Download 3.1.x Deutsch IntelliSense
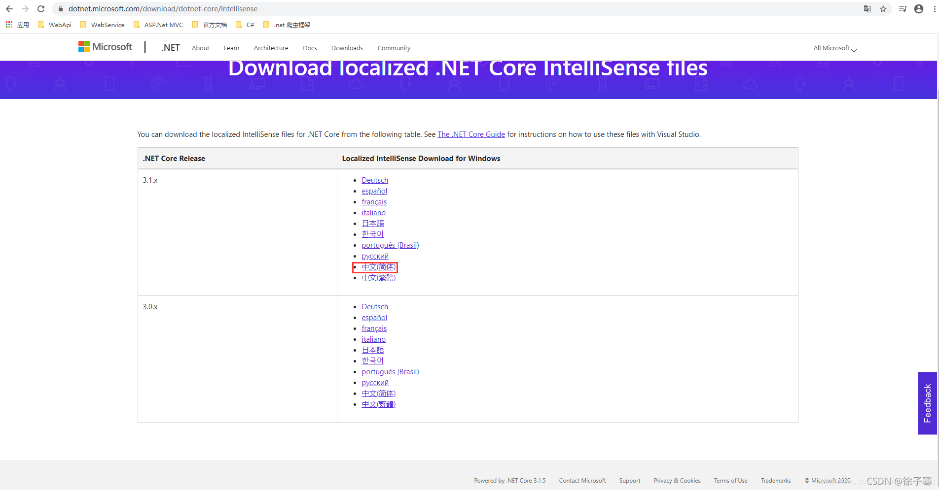This screenshot has height=490, width=939. [375, 180]
